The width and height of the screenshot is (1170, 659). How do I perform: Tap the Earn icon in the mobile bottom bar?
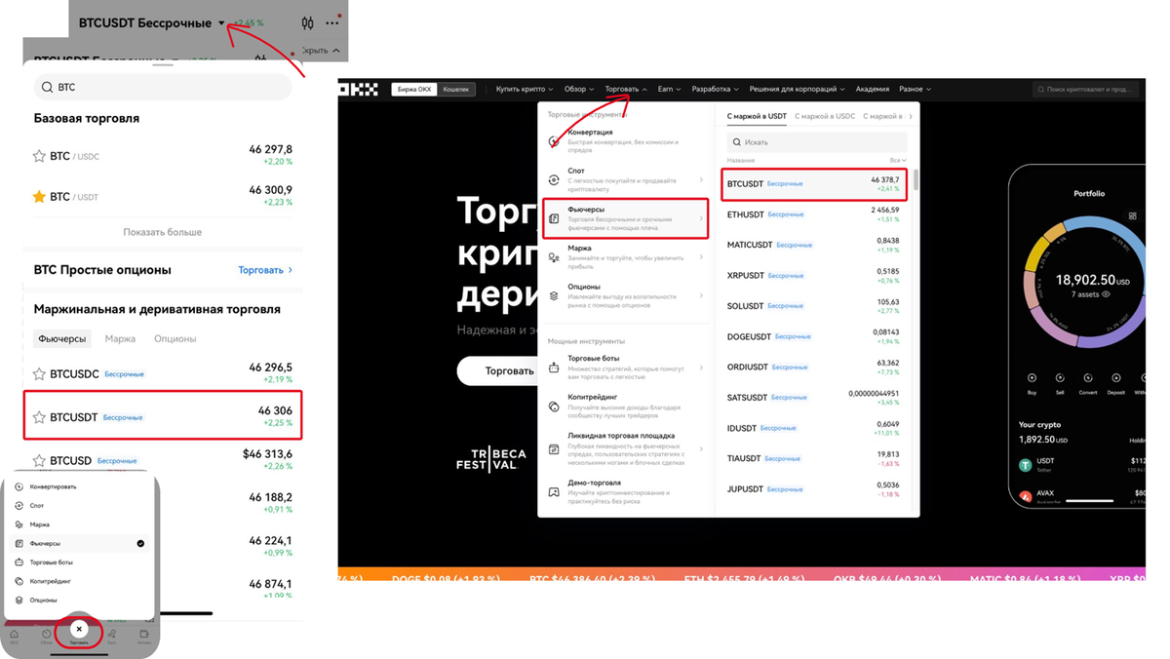click(112, 636)
